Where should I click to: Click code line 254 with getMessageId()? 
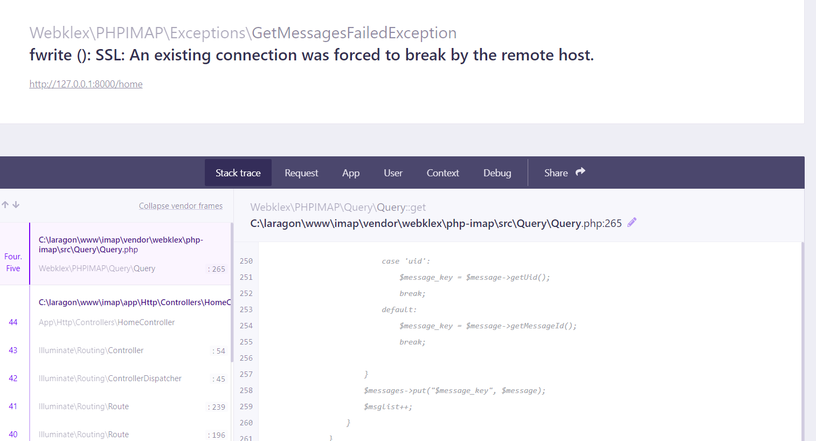click(x=488, y=326)
